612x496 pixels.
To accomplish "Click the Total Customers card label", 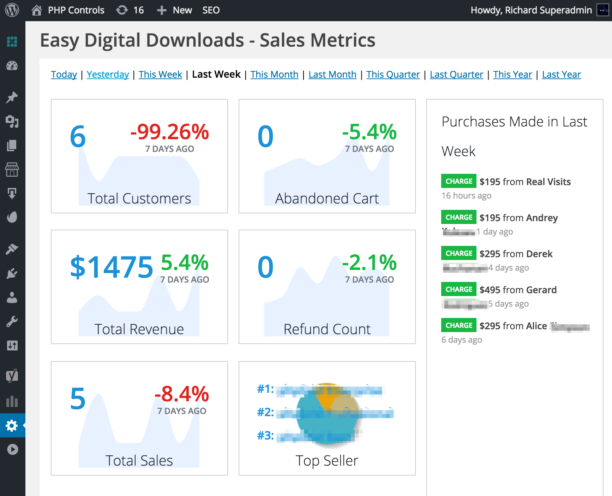I will [139, 199].
